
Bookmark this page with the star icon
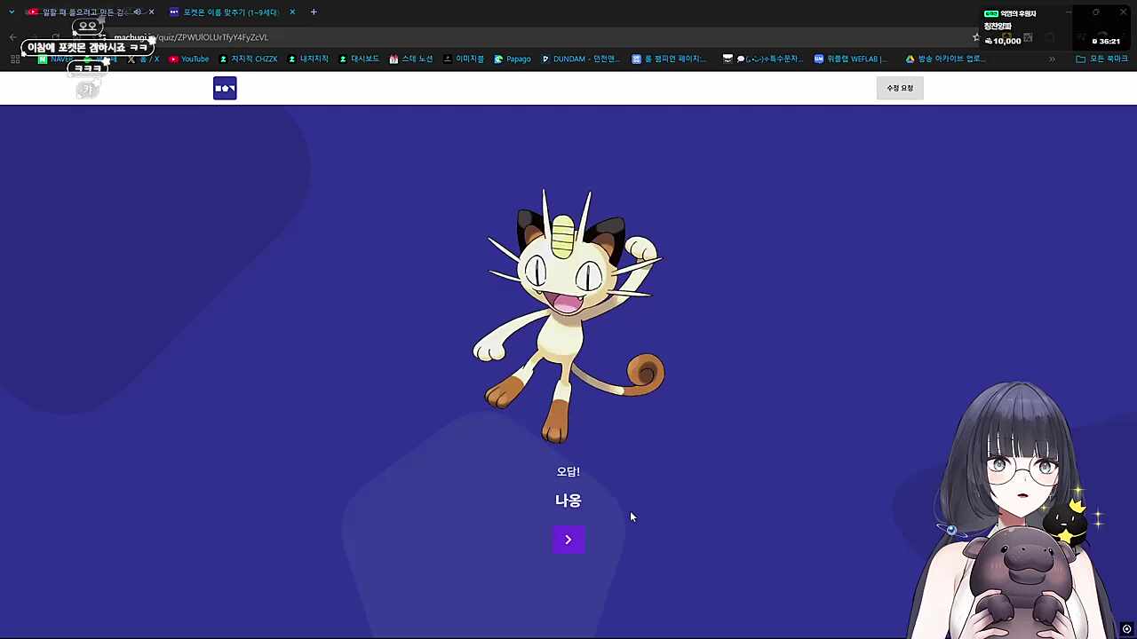976,37
